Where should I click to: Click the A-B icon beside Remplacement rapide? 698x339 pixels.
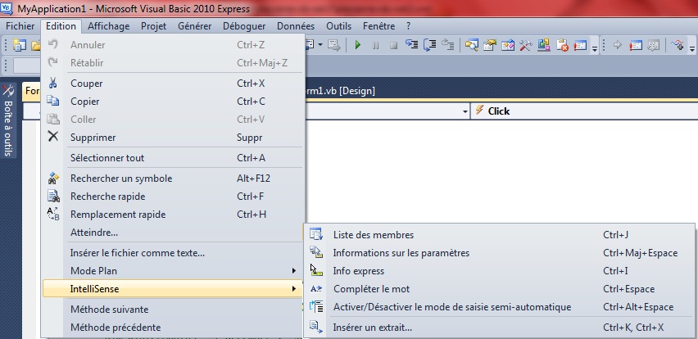[53, 214]
